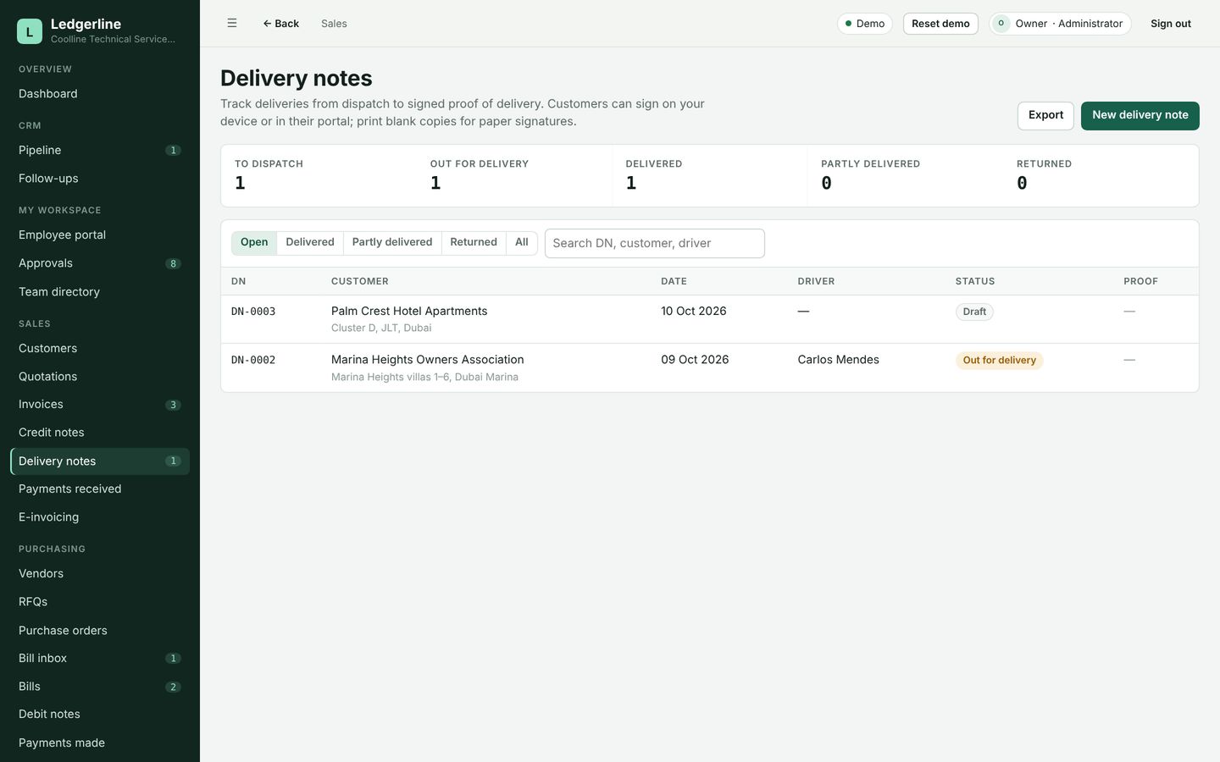The height and width of the screenshot is (762, 1220).
Task: Click the Owner avatar icon
Action: (x=1001, y=24)
